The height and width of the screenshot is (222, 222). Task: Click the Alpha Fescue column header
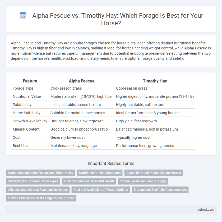82,81
